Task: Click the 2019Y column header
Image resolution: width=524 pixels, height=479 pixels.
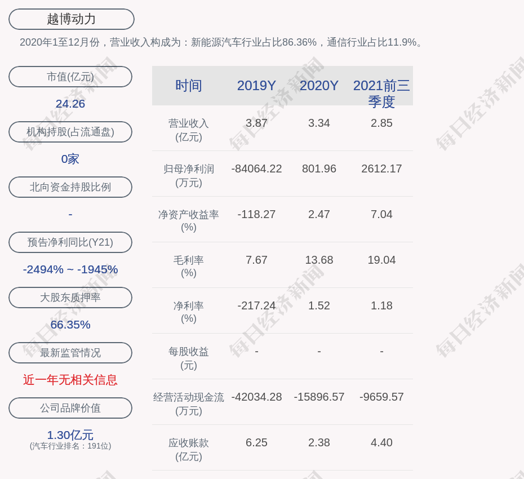Action: coord(257,86)
